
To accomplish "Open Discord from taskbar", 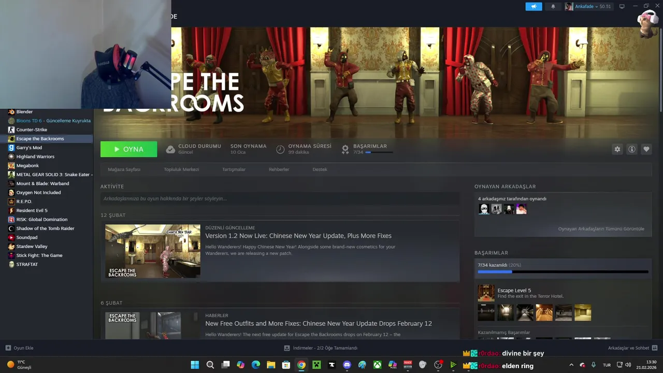I will [347, 365].
